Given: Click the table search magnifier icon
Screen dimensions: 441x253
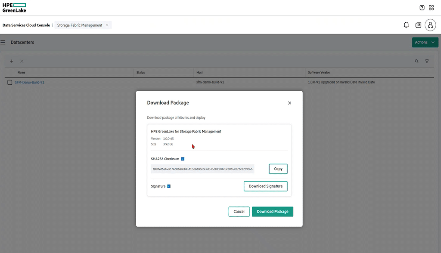Looking at the screenshot, I should click(416, 61).
